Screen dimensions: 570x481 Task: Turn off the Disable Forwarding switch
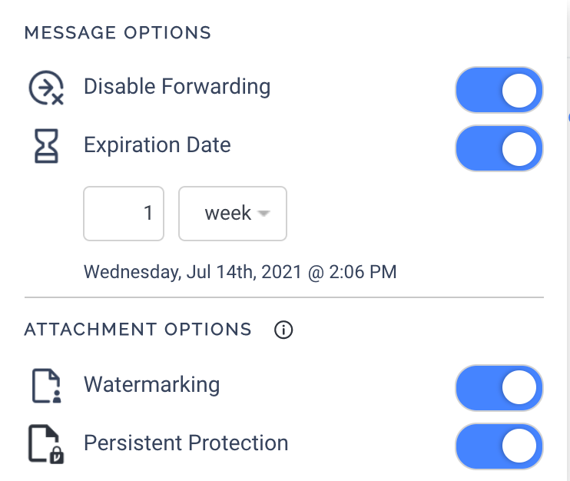coord(499,90)
